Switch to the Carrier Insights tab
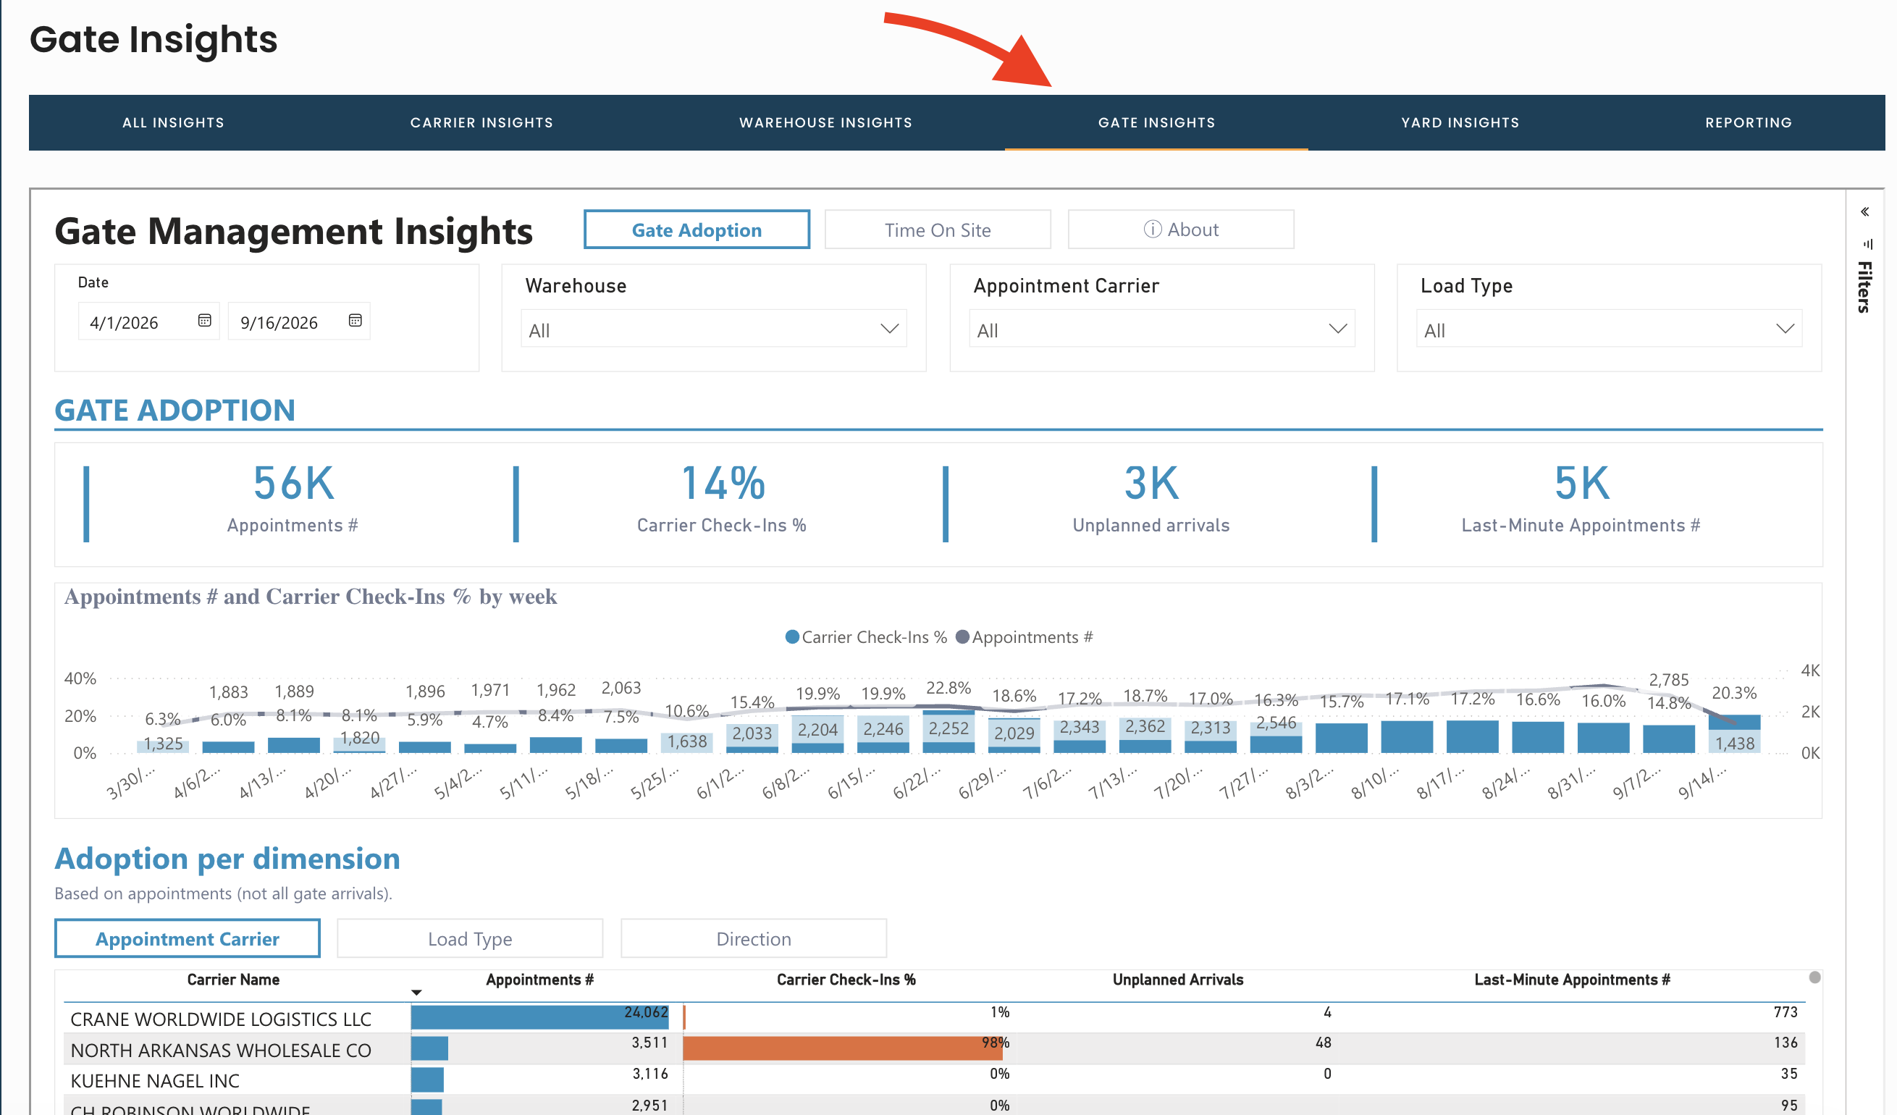This screenshot has height=1115, width=1897. click(481, 122)
